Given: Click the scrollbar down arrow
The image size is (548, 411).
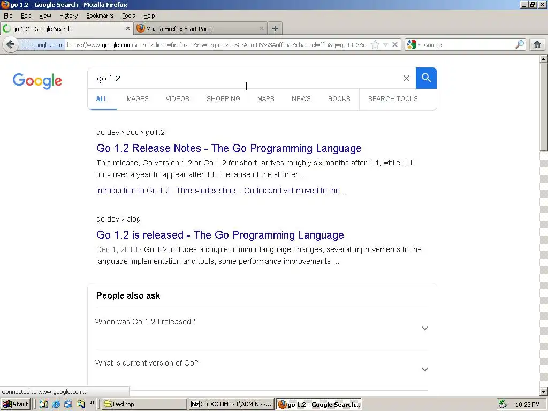Looking at the screenshot, I should (x=544, y=392).
